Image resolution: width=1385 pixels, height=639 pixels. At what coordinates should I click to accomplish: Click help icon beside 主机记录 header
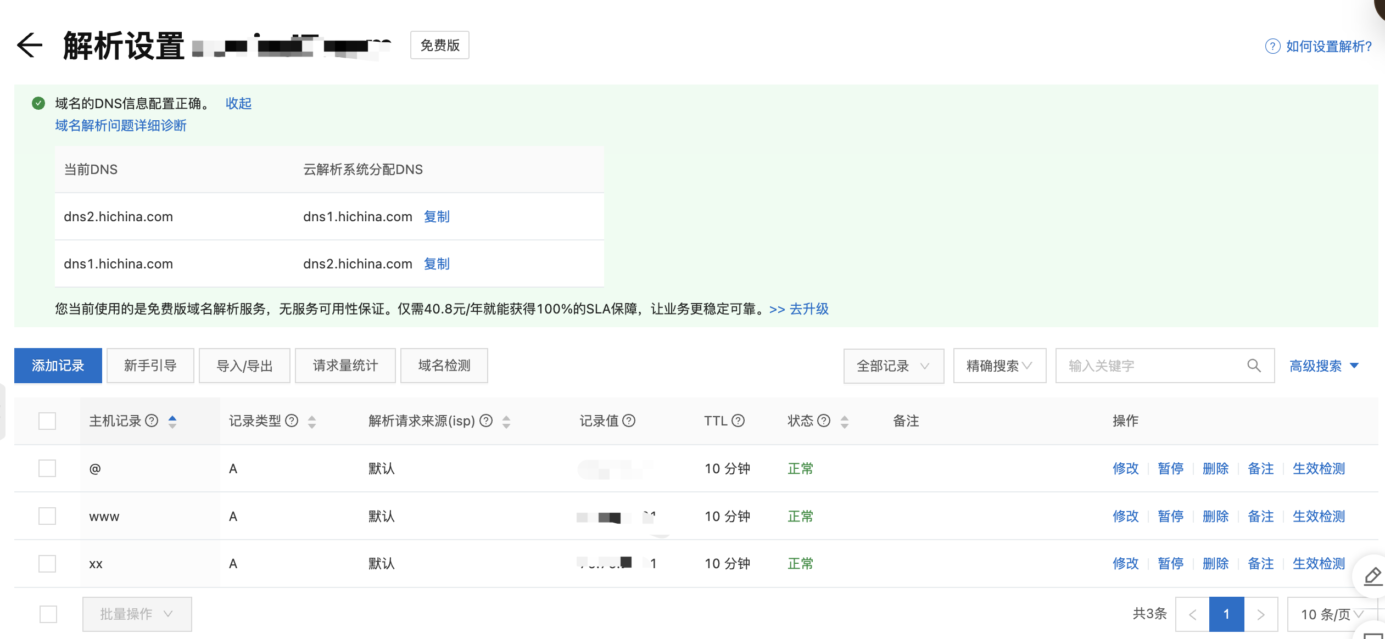point(152,421)
